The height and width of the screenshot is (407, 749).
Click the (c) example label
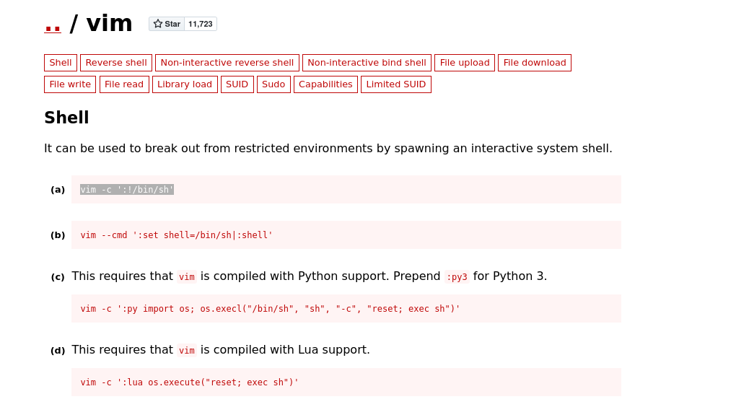pos(58,277)
